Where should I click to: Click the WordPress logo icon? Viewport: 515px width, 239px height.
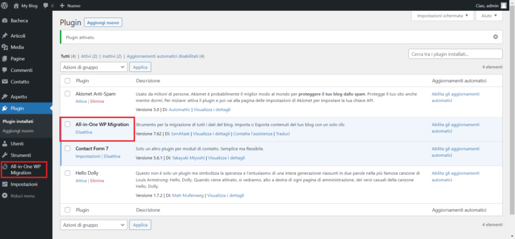5,6
